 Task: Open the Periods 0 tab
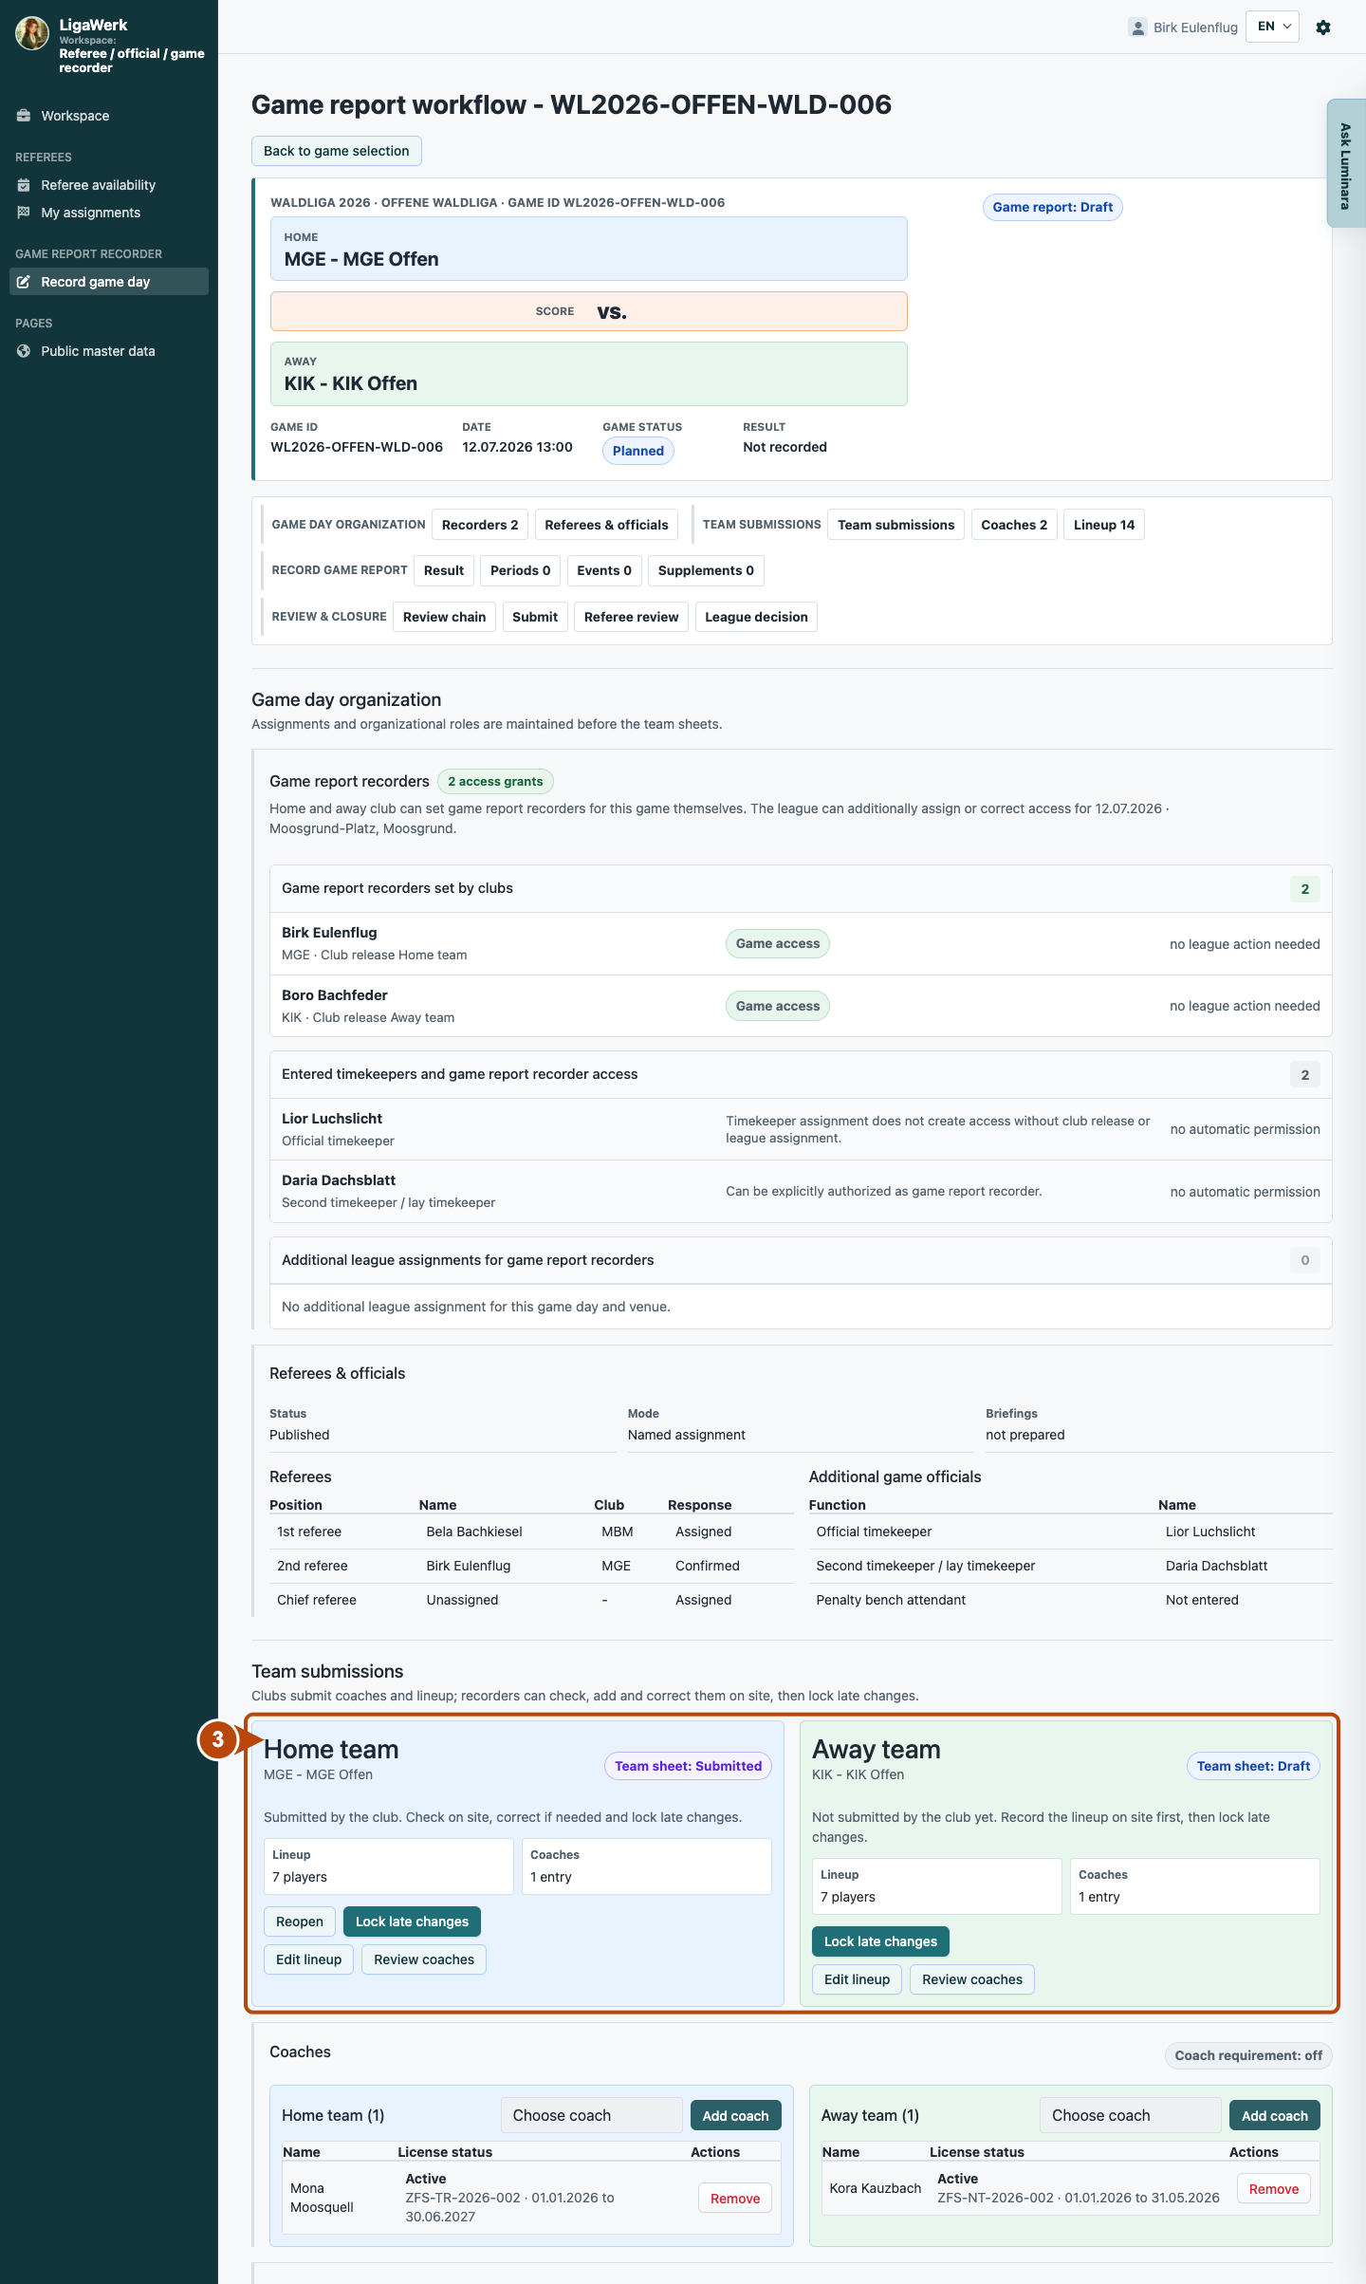[x=521, y=570]
